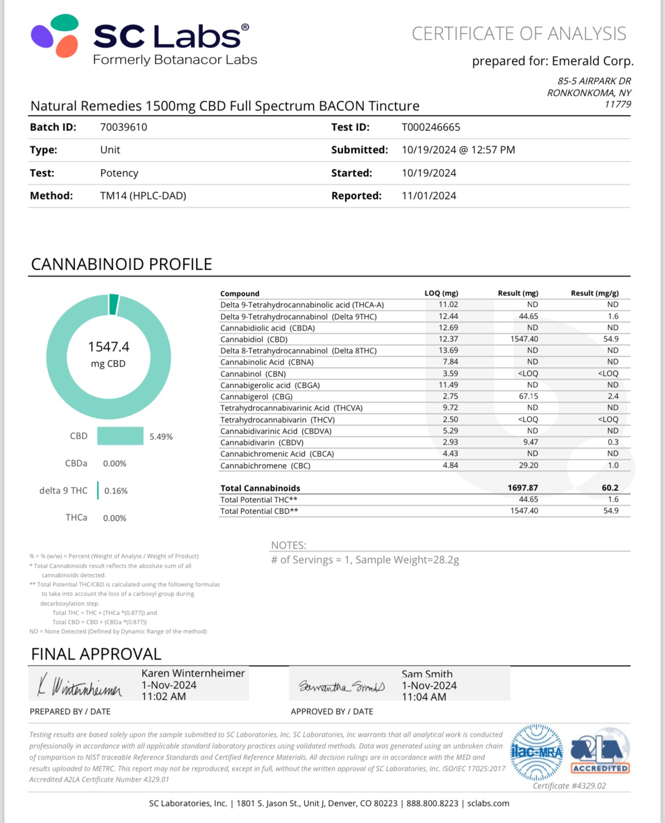665x823 pixels.
Task: Click the sclabs.com website in footer
Action: click(488, 803)
